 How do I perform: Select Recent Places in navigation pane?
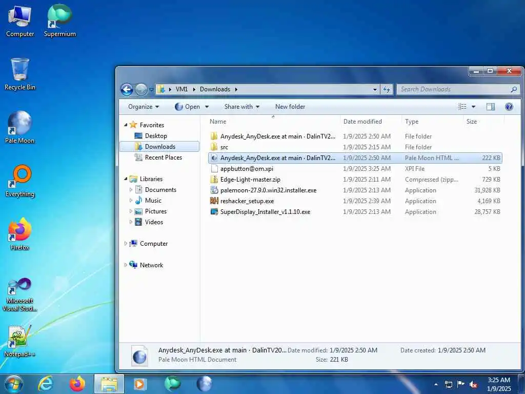pyautogui.click(x=164, y=157)
